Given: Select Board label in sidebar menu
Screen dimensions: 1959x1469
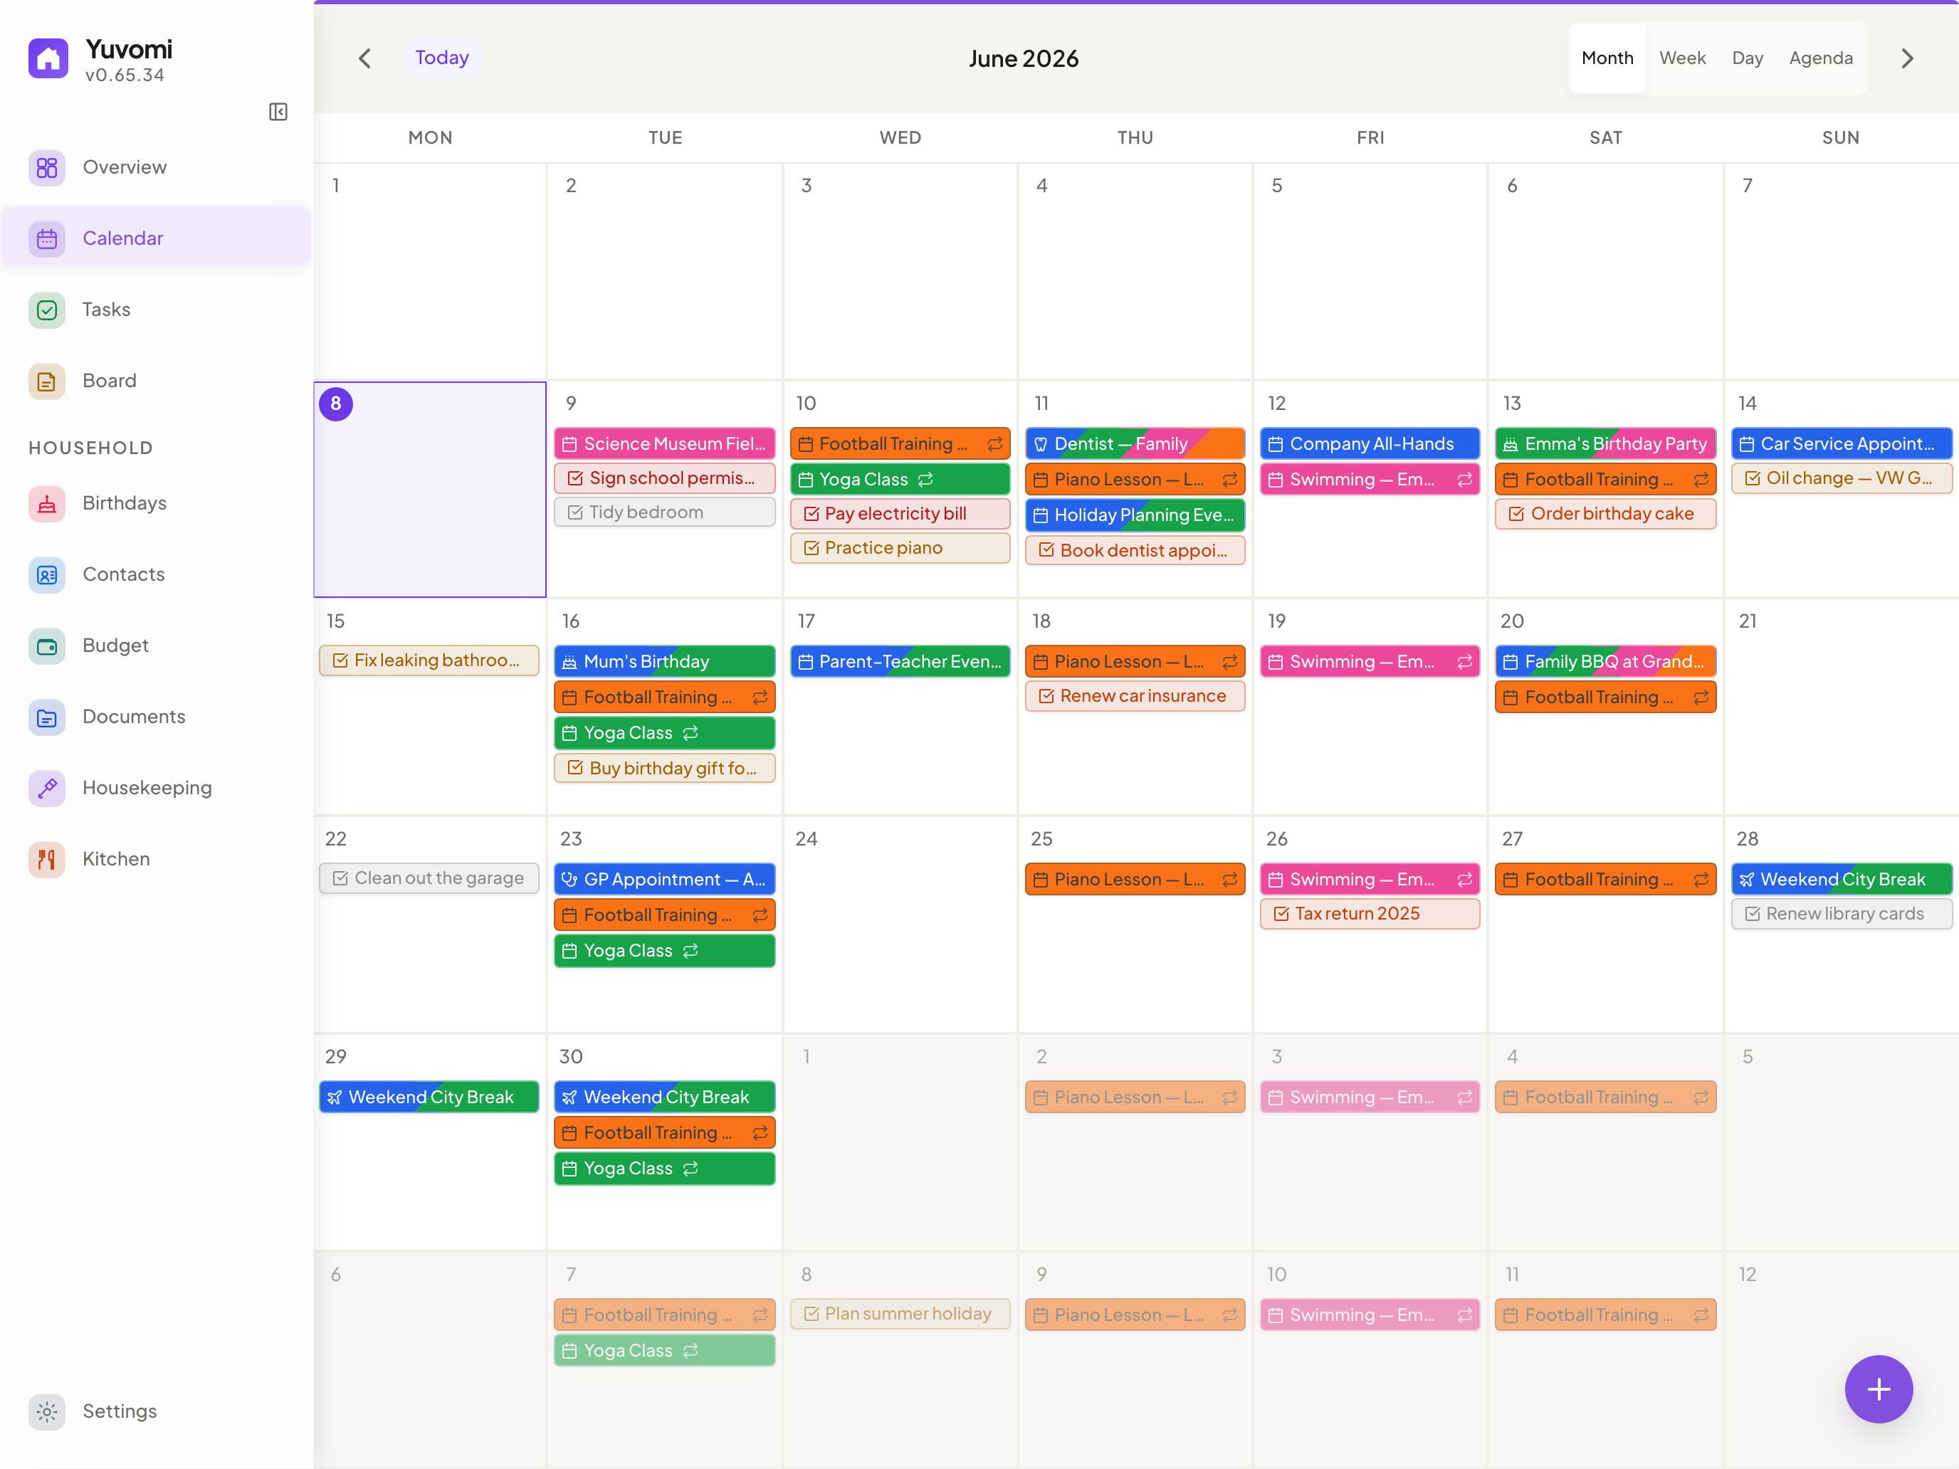Looking at the screenshot, I should coord(110,381).
